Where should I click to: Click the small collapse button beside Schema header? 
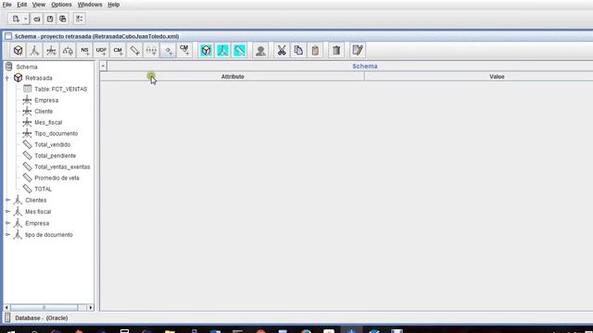pyautogui.click(x=103, y=66)
